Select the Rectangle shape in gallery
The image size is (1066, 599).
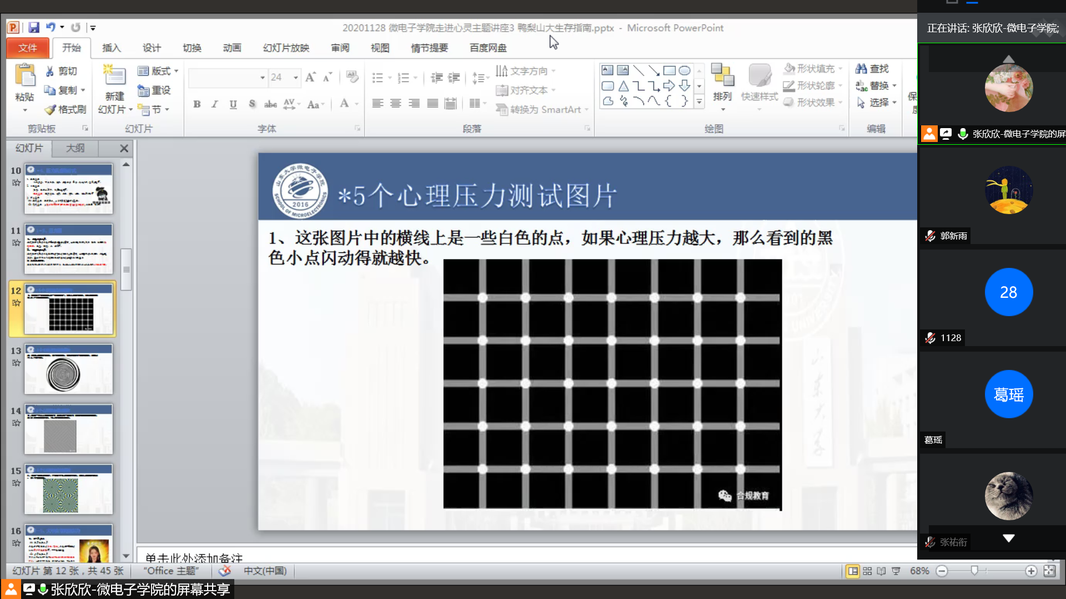(x=670, y=70)
